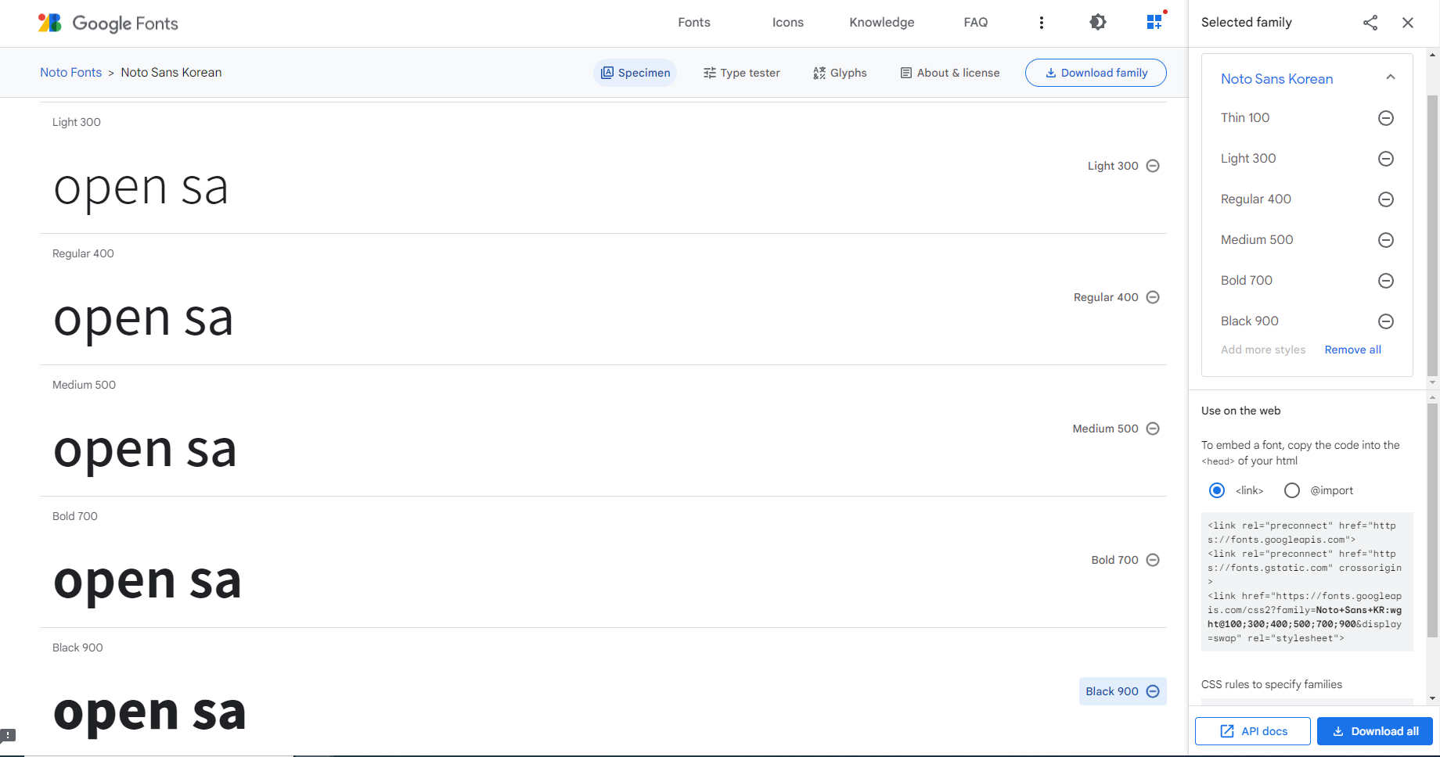Image resolution: width=1440 pixels, height=757 pixels.
Task: Remove Regular 400 in the side panel
Action: 1386,199
